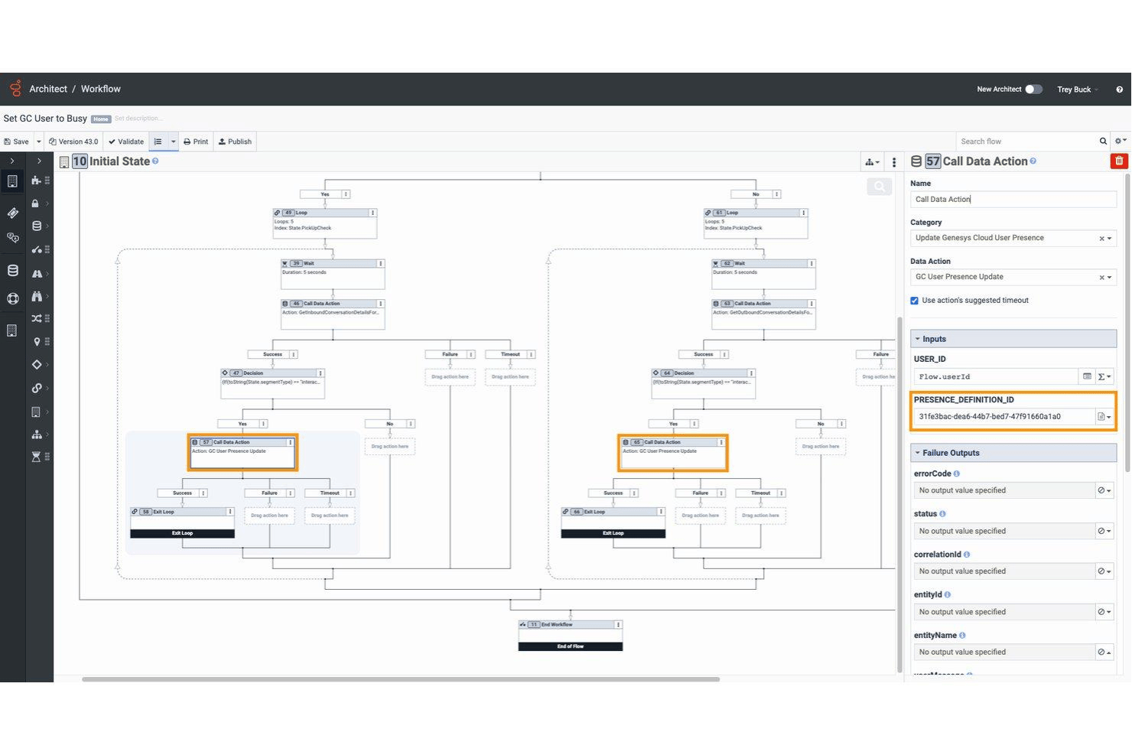Click the Publish button
The width and height of the screenshot is (1132, 755).
pos(235,142)
